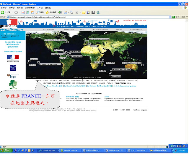Screen dimensions: 189x157
Task: Select FRANCE CONTINENTALE label on the map
Action: [x=99, y=39]
